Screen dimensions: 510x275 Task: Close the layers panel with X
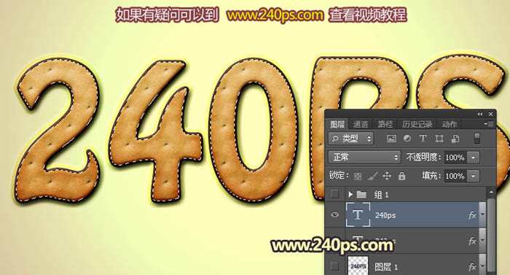tap(491, 114)
